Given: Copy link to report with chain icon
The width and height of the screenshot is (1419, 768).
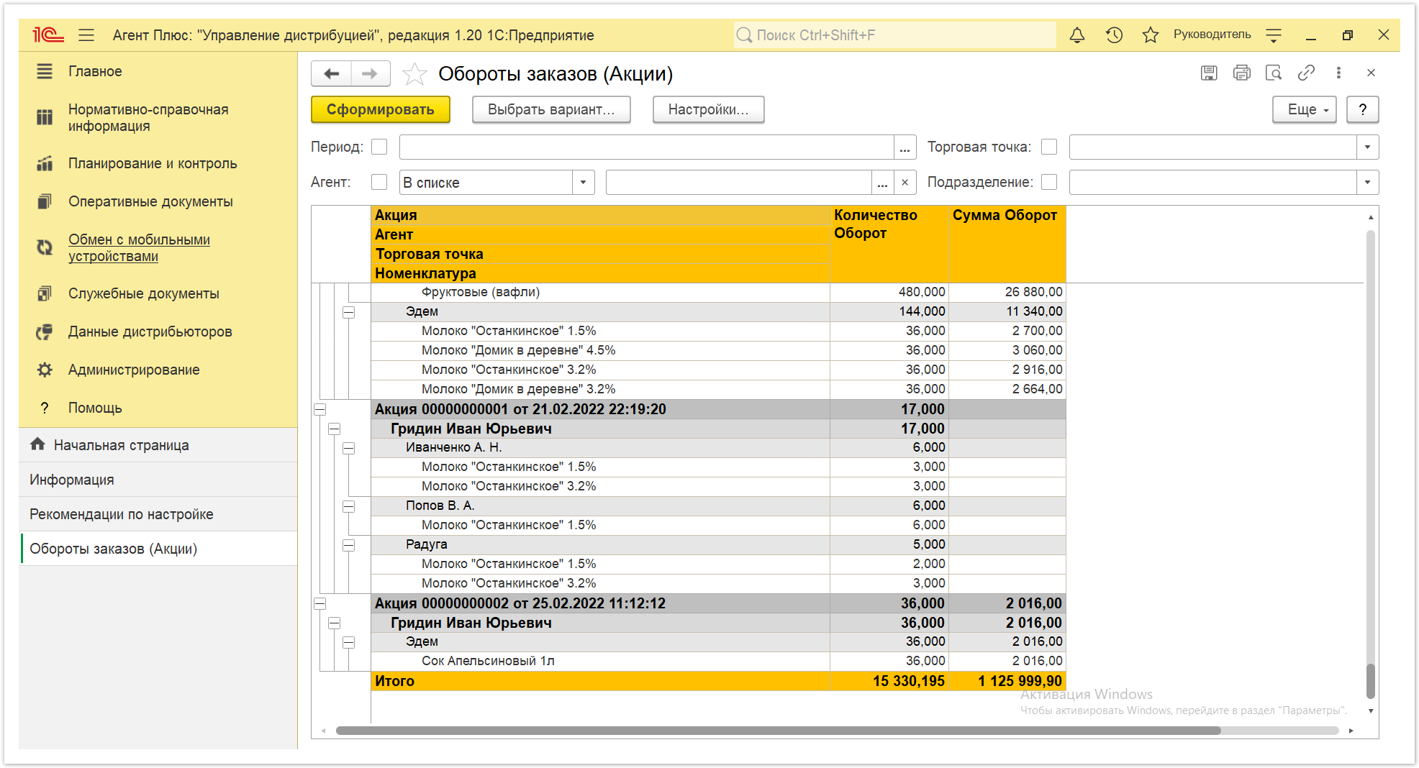Looking at the screenshot, I should coord(1306,73).
